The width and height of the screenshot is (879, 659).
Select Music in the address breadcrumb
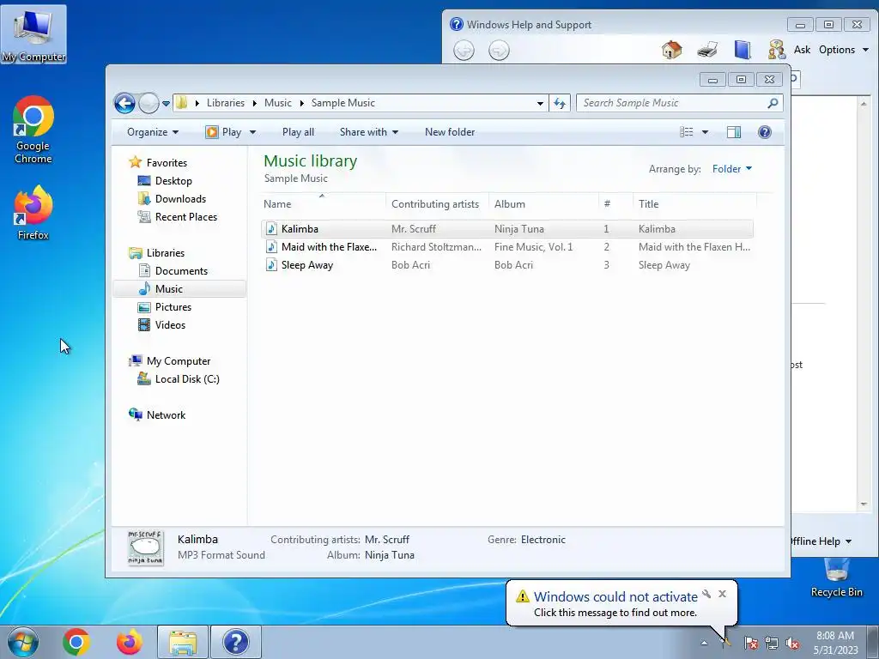tap(277, 103)
